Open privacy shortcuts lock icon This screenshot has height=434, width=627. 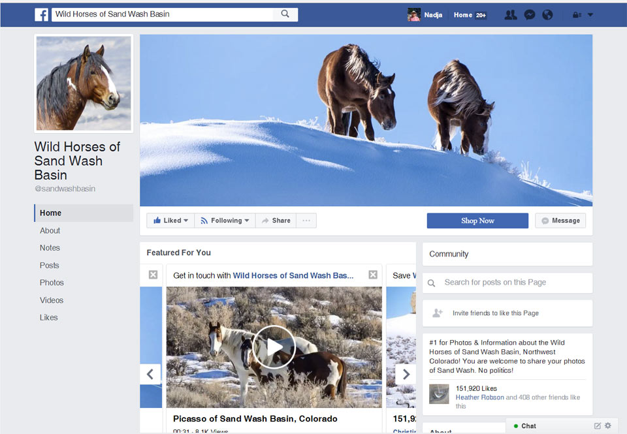tap(577, 15)
